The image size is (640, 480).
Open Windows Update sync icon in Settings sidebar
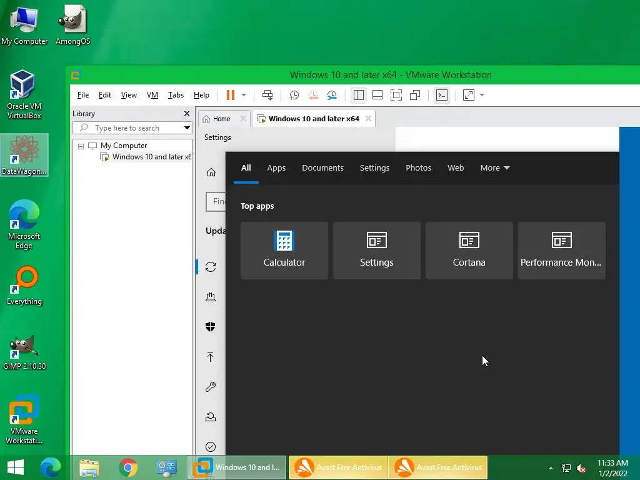pos(211,267)
